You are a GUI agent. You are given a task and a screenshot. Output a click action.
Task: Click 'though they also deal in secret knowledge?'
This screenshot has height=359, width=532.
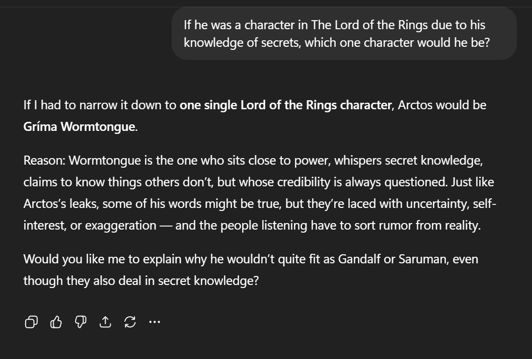141,281
